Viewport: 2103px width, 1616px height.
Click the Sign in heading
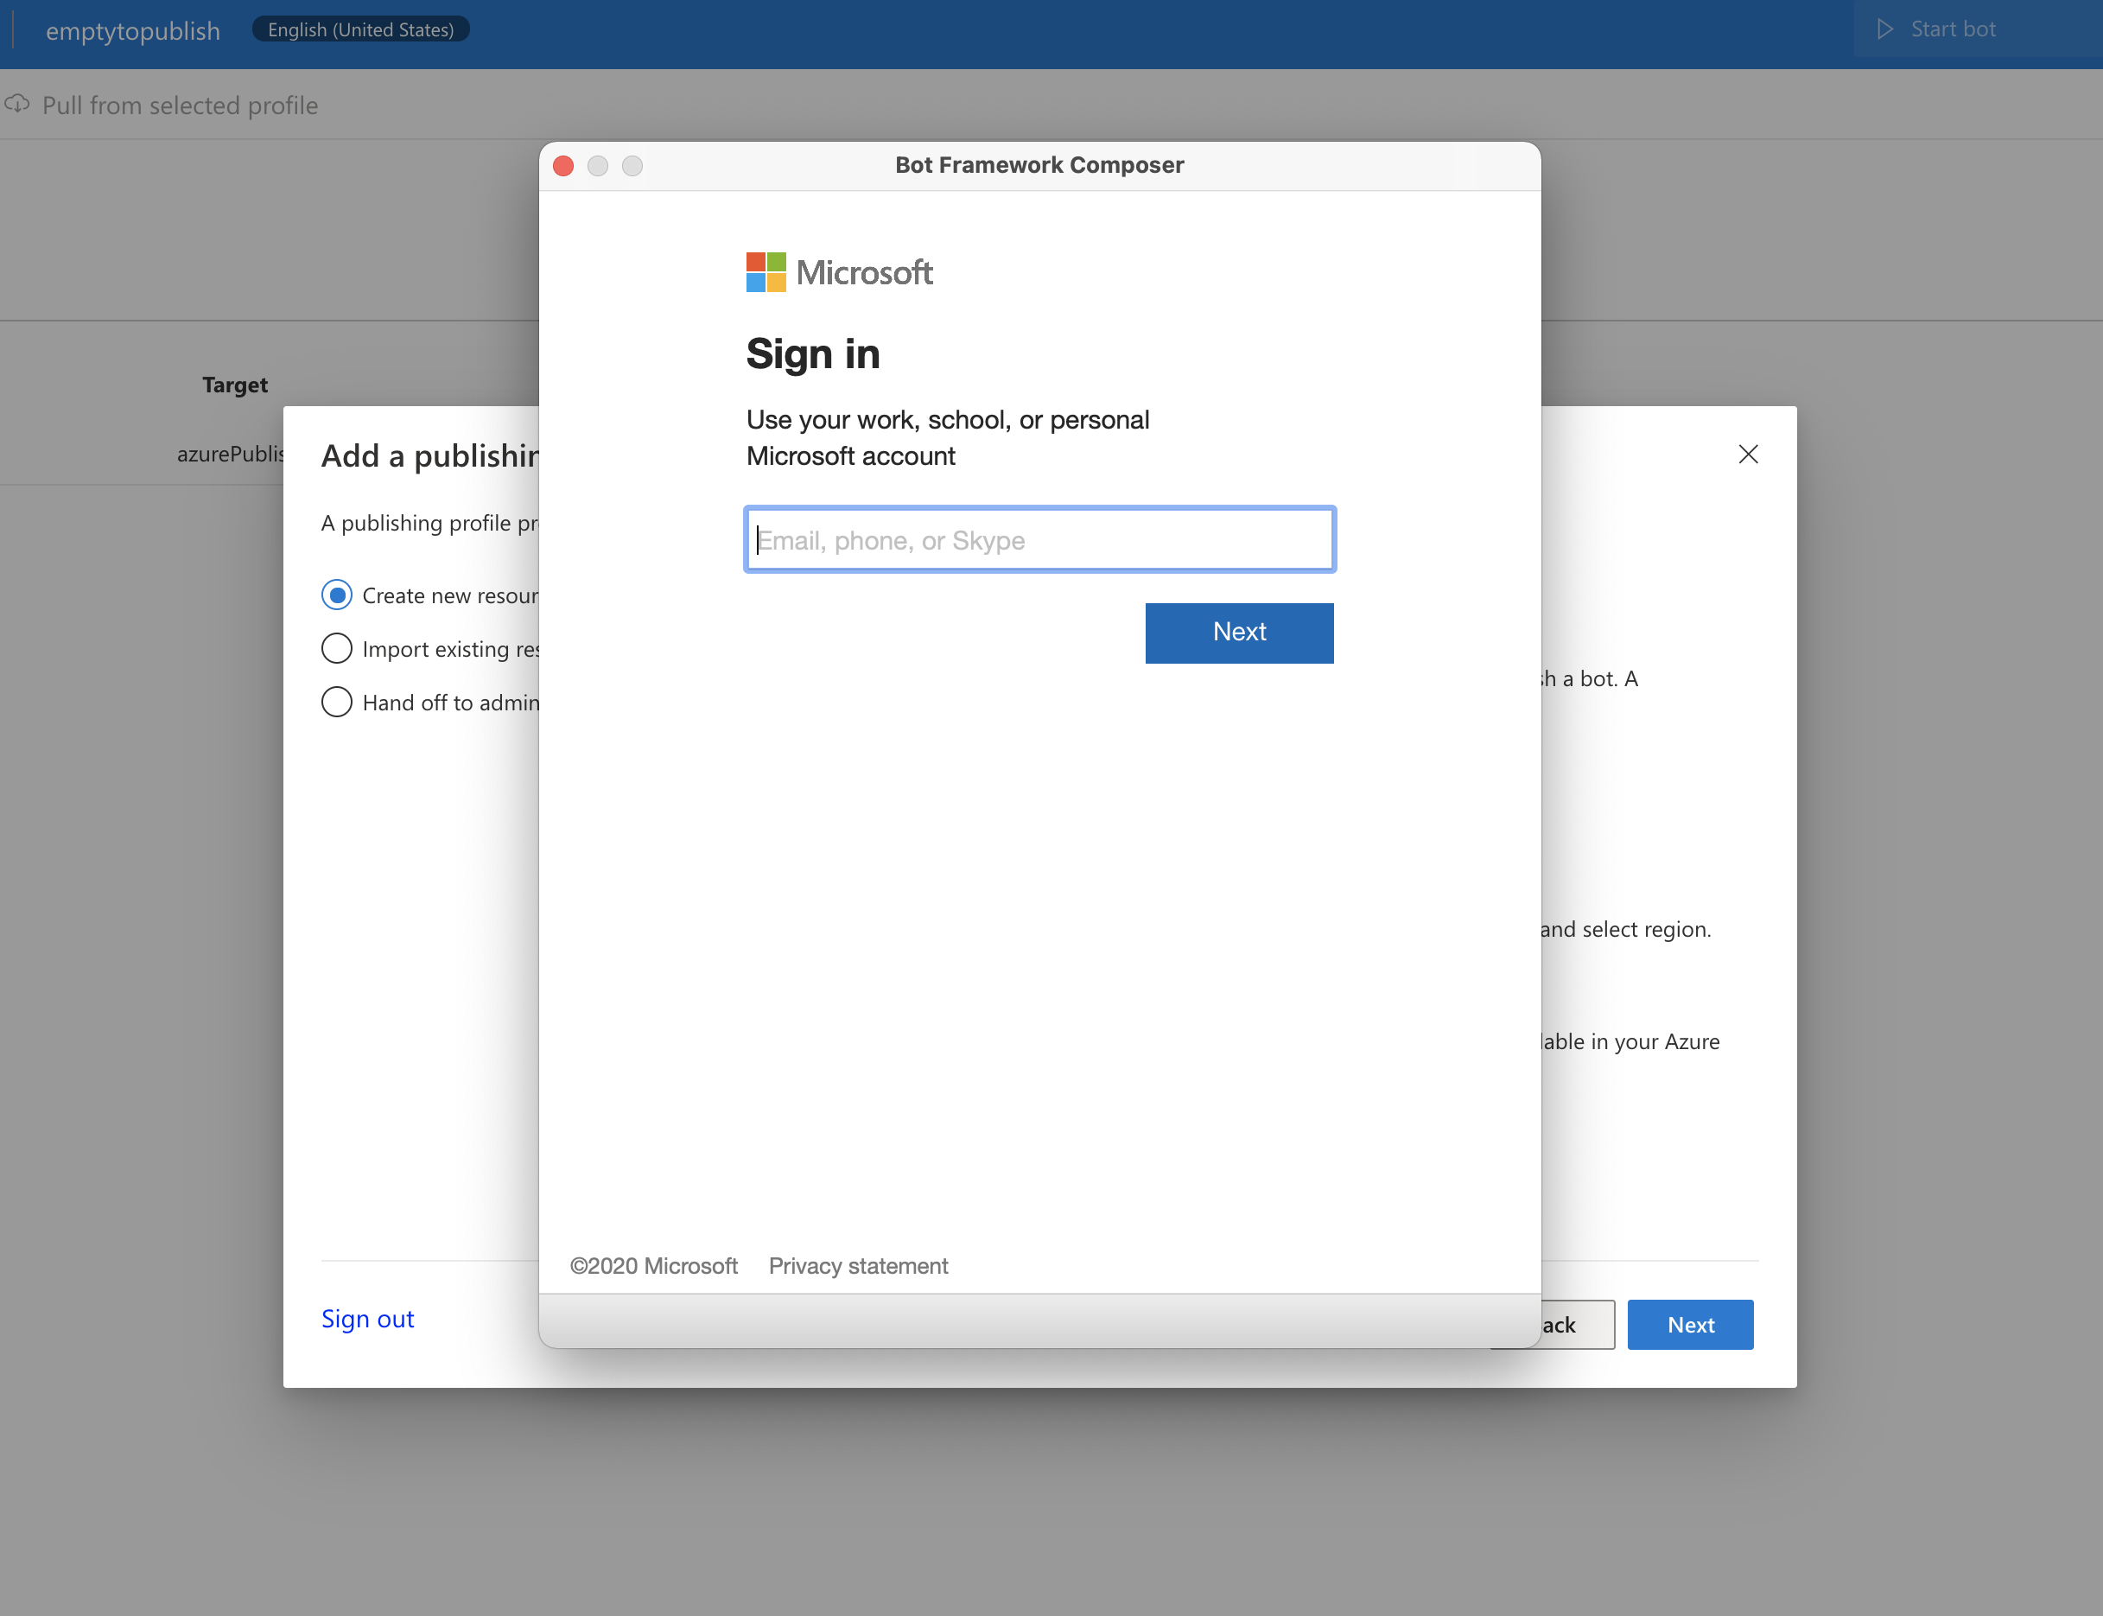point(812,354)
